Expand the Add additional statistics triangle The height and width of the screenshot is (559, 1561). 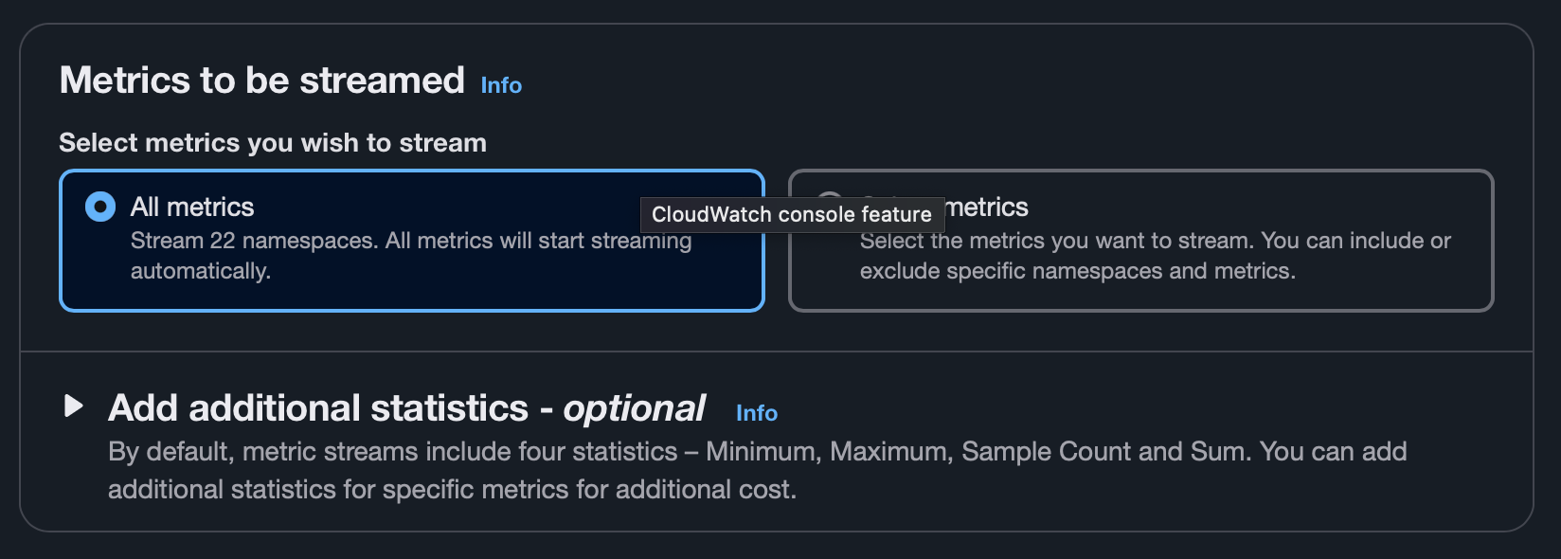[x=73, y=406]
